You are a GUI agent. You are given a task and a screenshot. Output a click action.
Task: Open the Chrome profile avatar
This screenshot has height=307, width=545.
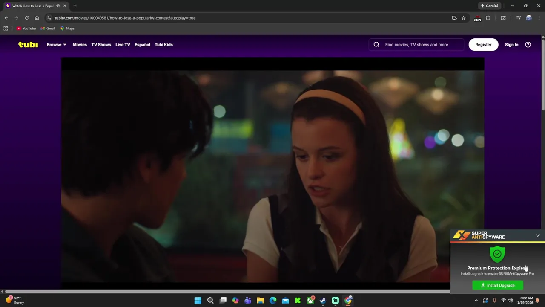(529, 18)
